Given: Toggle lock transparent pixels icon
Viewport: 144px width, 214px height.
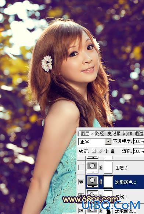Looking at the screenshot, I should (x=94, y=151).
